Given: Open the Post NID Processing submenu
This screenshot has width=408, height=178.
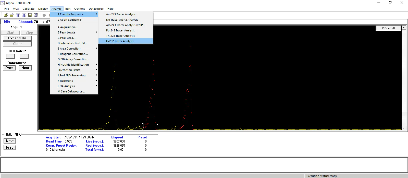Looking at the screenshot, I should pos(74,75).
